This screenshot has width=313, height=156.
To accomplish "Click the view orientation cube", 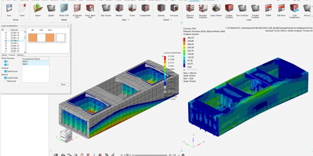I will 66,135.
